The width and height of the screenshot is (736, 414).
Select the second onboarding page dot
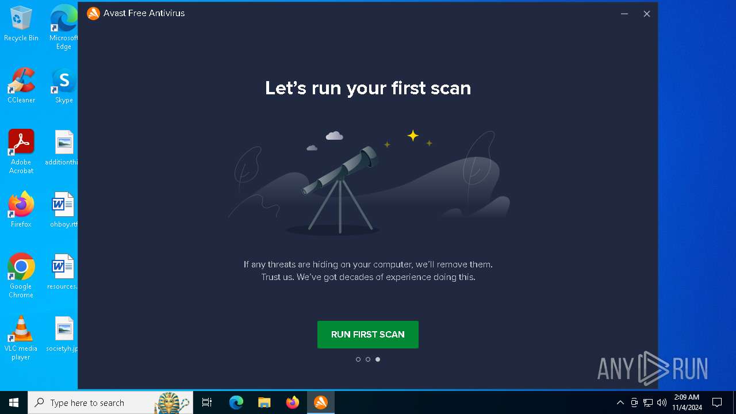[368, 359]
